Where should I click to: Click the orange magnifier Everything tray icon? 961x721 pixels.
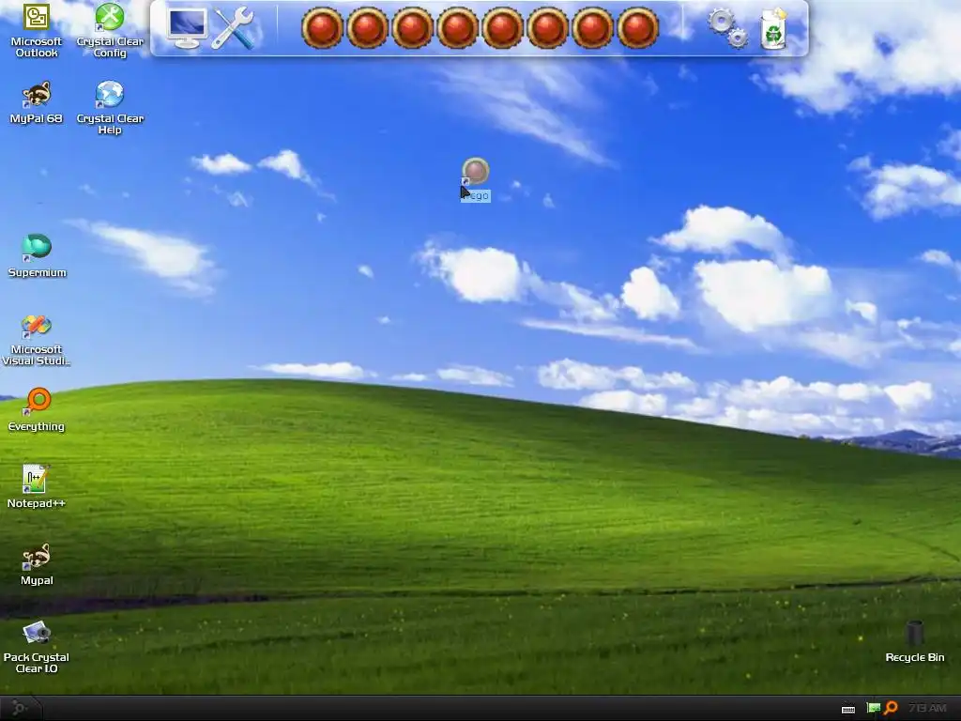click(892, 708)
